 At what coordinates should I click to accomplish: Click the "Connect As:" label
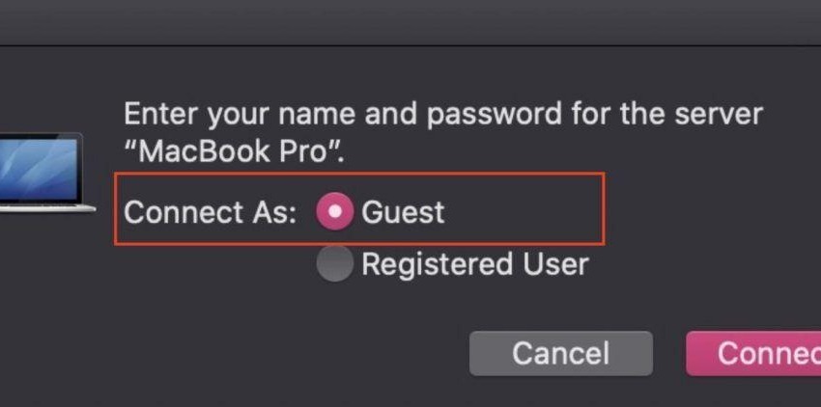210,212
